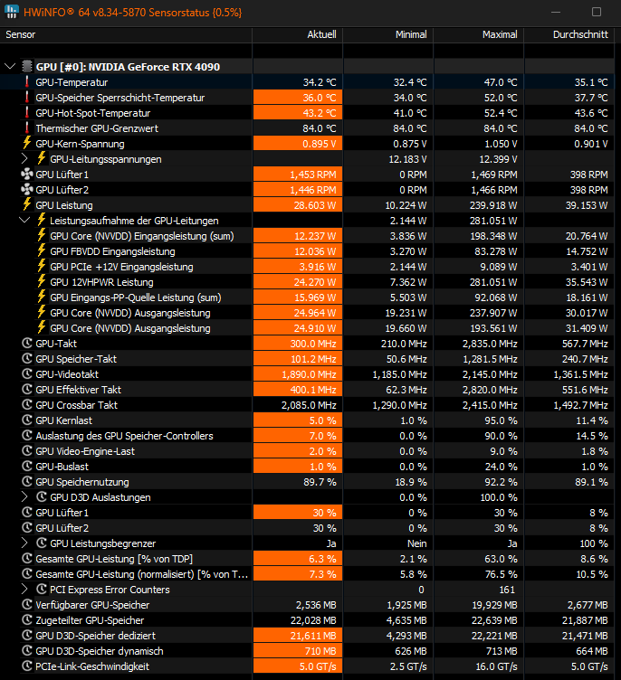Click the Maximal column header
The height and width of the screenshot is (680, 621).
(479, 34)
